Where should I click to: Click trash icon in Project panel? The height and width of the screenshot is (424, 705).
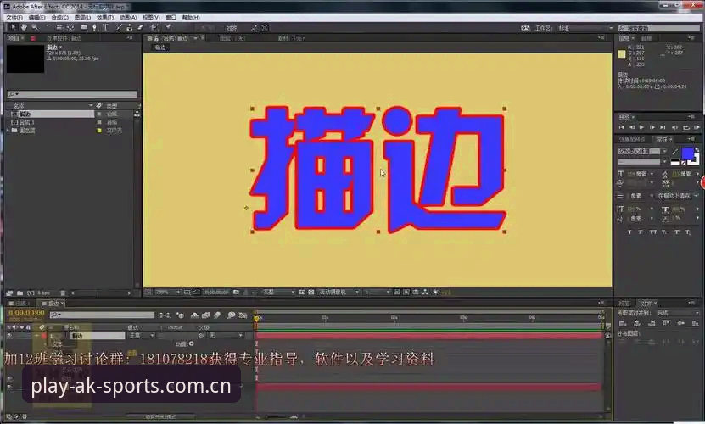click(x=63, y=293)
